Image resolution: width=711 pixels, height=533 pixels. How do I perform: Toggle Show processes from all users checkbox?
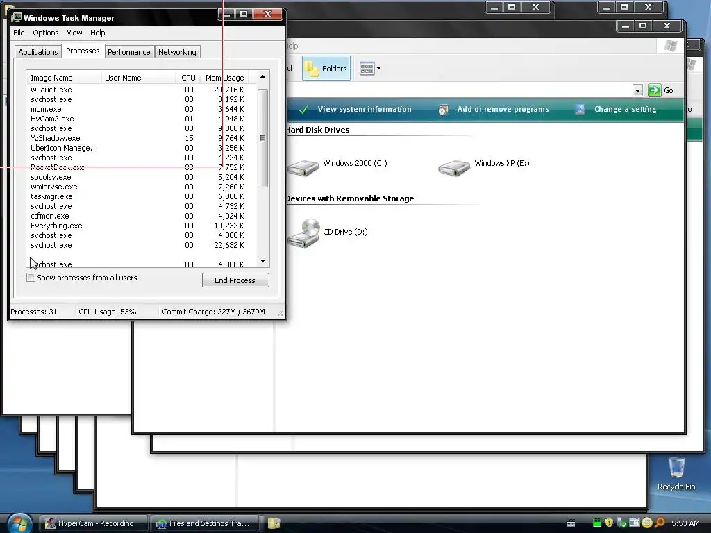pos(31,278)
